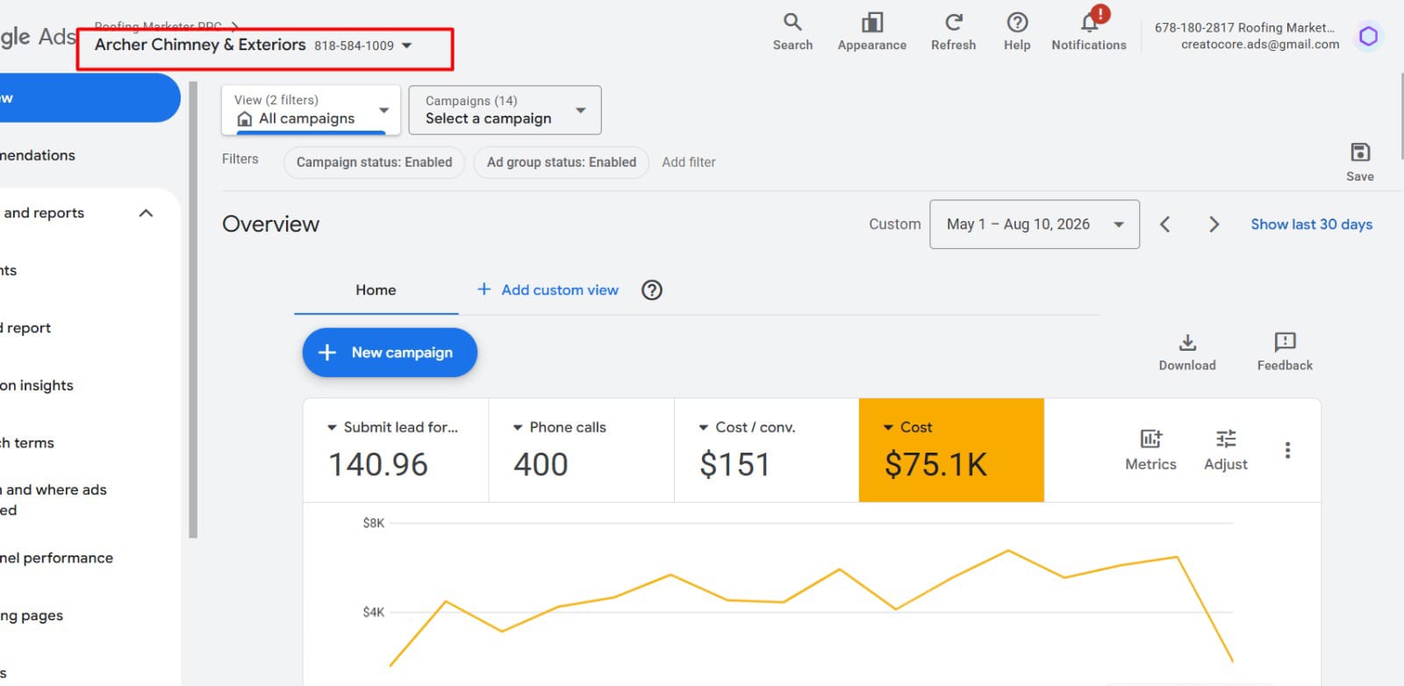Screen dimensions: 1404x686
Task: Click the $4K chart axis label
Action: [374, 612]
